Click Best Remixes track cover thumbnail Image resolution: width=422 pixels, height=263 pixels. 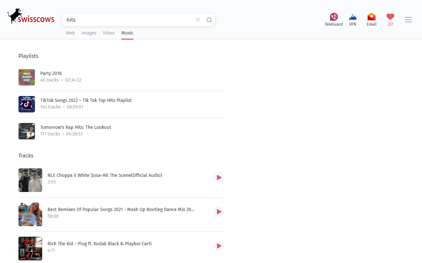point(30,214)
